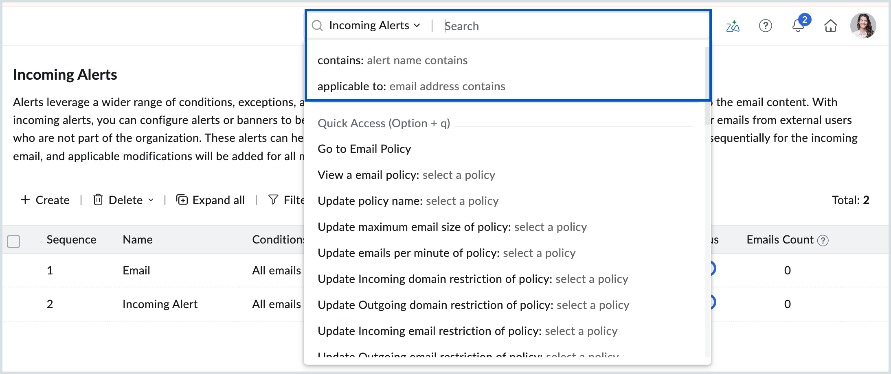Open the profile avatar menu
This screenshot has width=891, height=374.
click(865, 25)
